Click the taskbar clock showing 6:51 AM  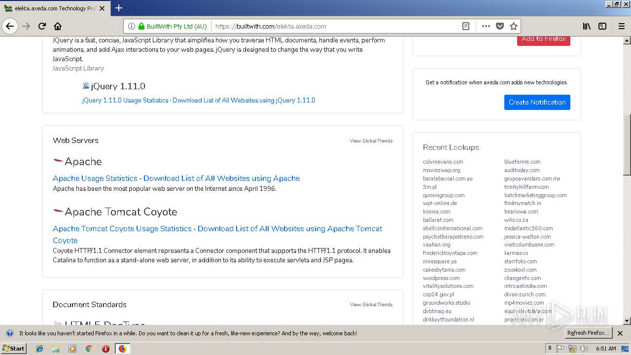click(606, 349)
